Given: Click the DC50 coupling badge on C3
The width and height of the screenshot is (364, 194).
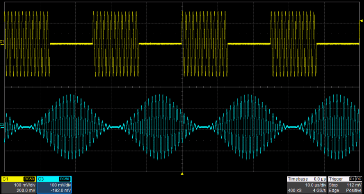Looking at the screenshot, I should click(65, 179).
